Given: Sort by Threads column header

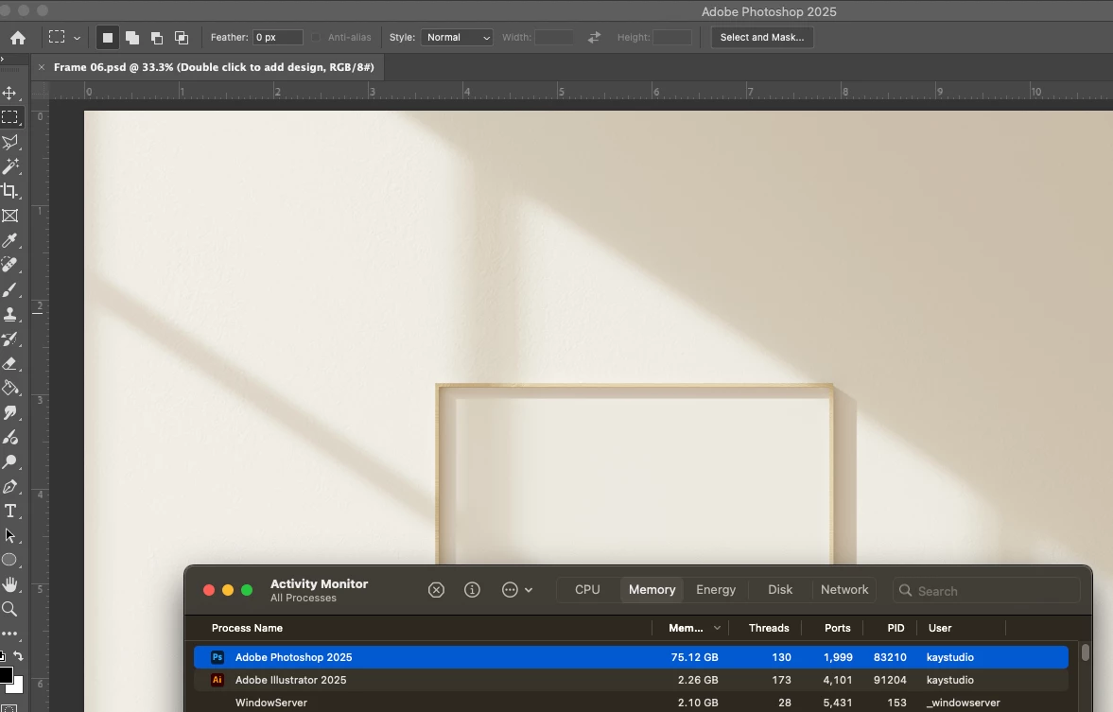Looking at the screenshot, I should (769, 628).
